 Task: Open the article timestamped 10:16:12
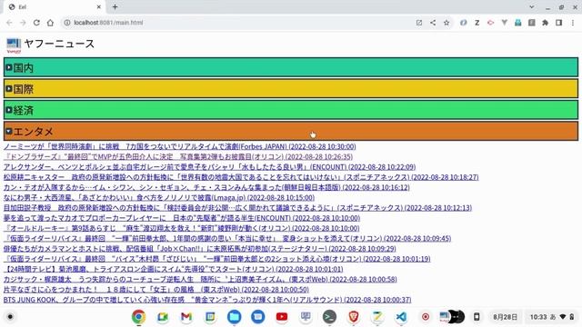(206, 187)
